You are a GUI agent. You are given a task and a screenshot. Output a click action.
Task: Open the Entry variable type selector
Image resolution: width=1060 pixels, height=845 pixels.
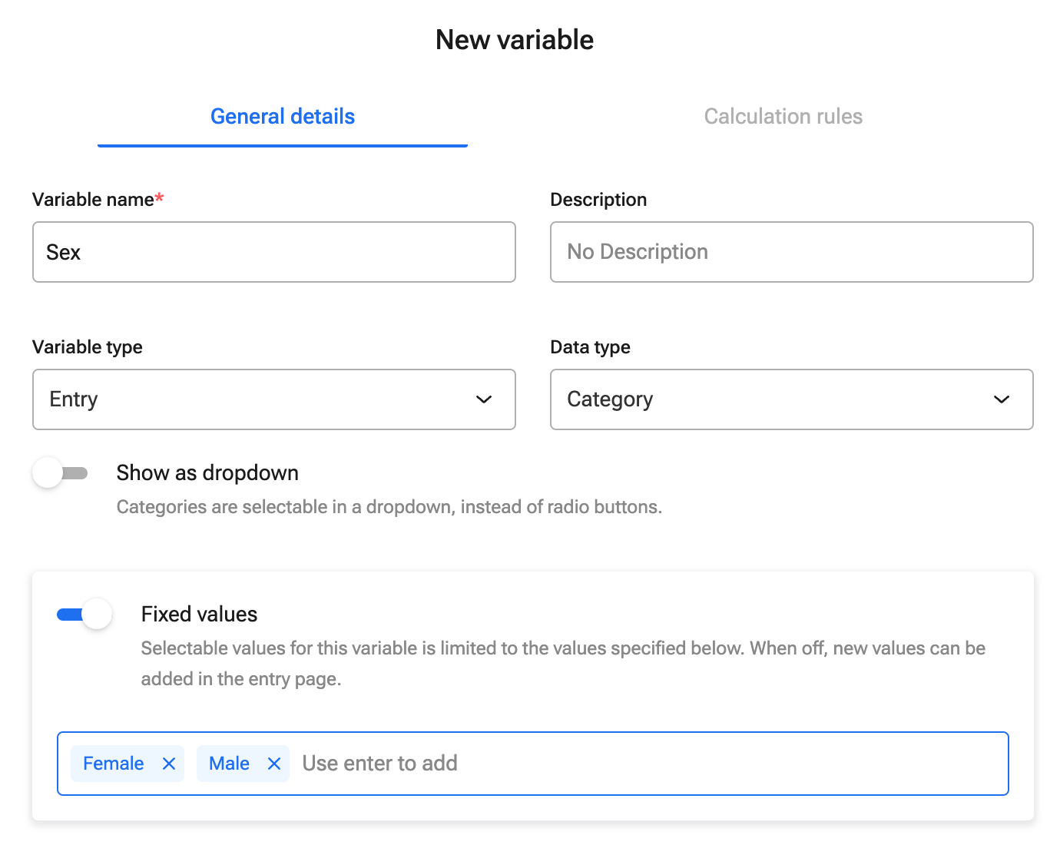(273, 399)
